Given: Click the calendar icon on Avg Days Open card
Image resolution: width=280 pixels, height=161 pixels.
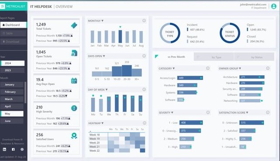Looking at the screenshot, I should pos(74,80).
